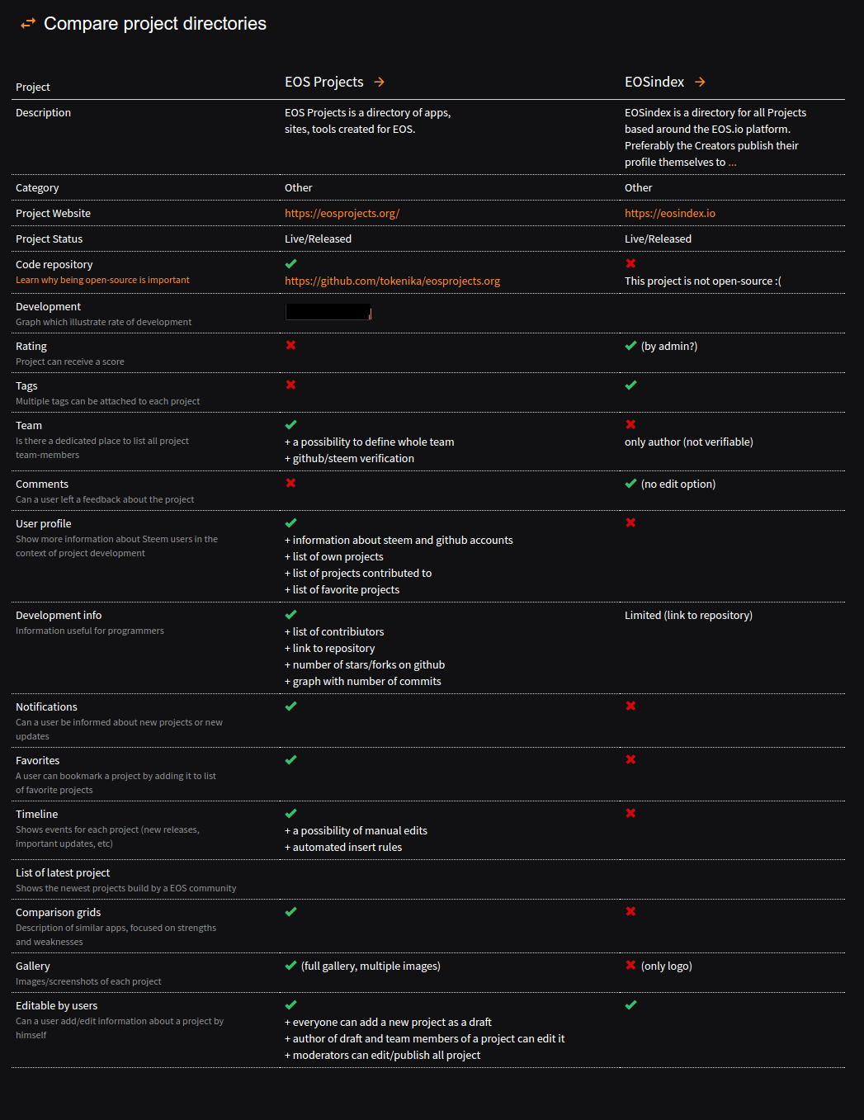Click the Development graph thumbnail
The width and height of the screenshot is (864, 1120).
click(x=328, y=312)
